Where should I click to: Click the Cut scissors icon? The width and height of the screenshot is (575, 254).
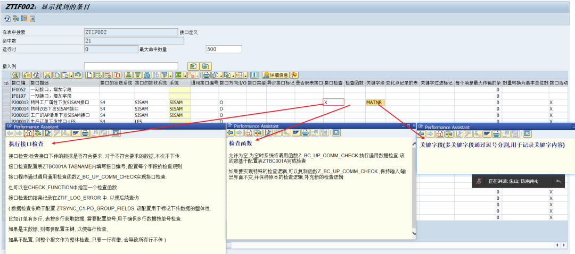47,75
